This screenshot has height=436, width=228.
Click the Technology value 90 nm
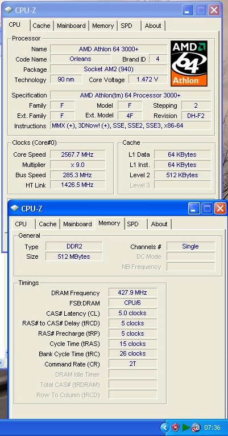(x=66, y=79)
